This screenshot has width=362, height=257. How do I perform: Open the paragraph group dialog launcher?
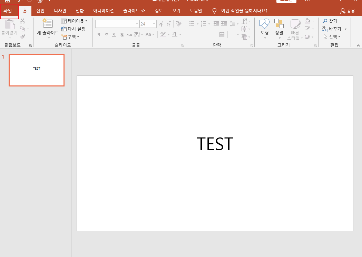(252, 45)
